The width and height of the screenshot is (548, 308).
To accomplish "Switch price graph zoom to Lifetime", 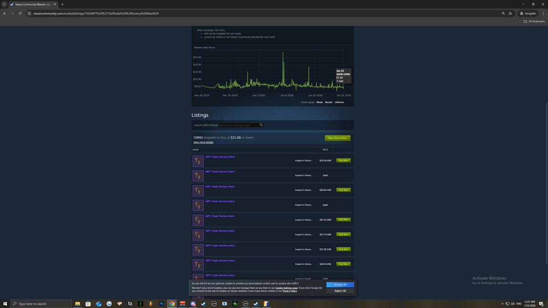I will point(339,102).
